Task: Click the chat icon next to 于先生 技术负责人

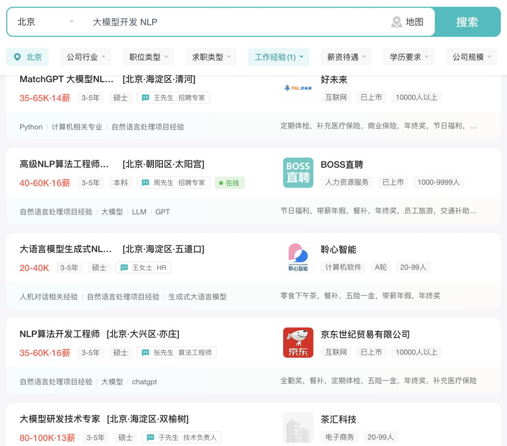Action: 150,437
